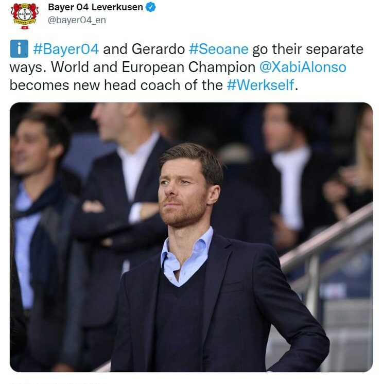382x384 pixels.
Task: Enlarge the attached photo of the man in suit
Action: (x=191, y=237)
